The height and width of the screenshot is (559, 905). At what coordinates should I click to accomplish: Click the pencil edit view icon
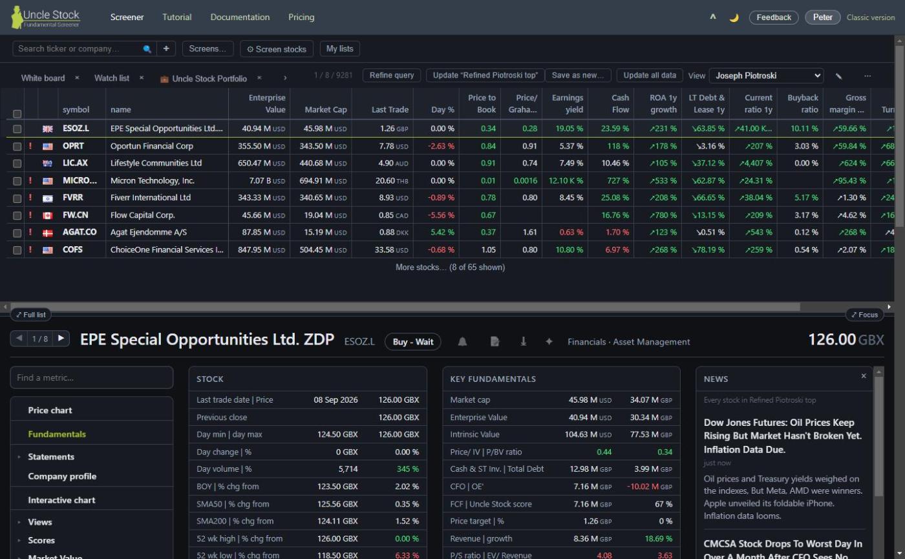pos(838,76)
